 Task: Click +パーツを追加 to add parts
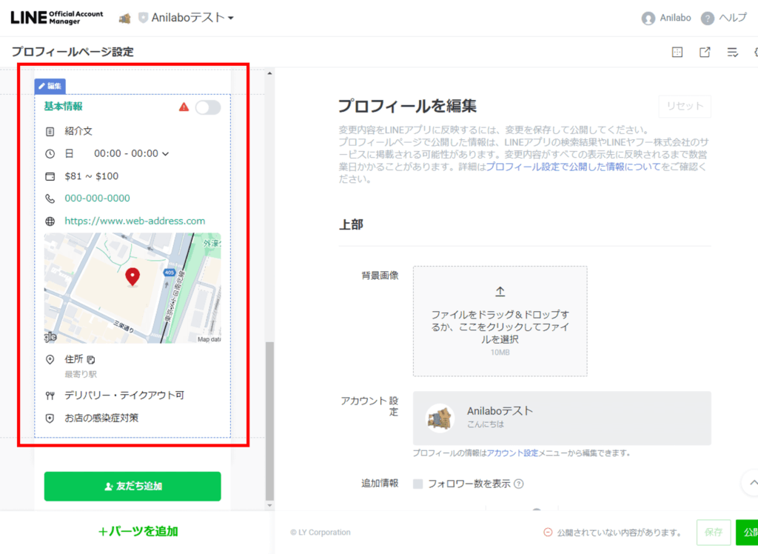[x=138, y=531]
